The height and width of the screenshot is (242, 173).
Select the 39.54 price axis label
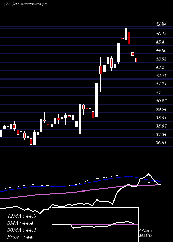(x=161, y=109)
